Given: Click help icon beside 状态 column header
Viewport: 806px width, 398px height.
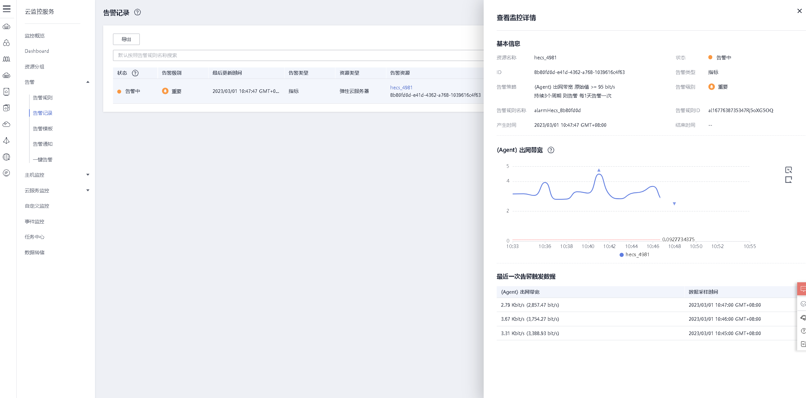Looking at the screenshot, I should coord(135,73).
